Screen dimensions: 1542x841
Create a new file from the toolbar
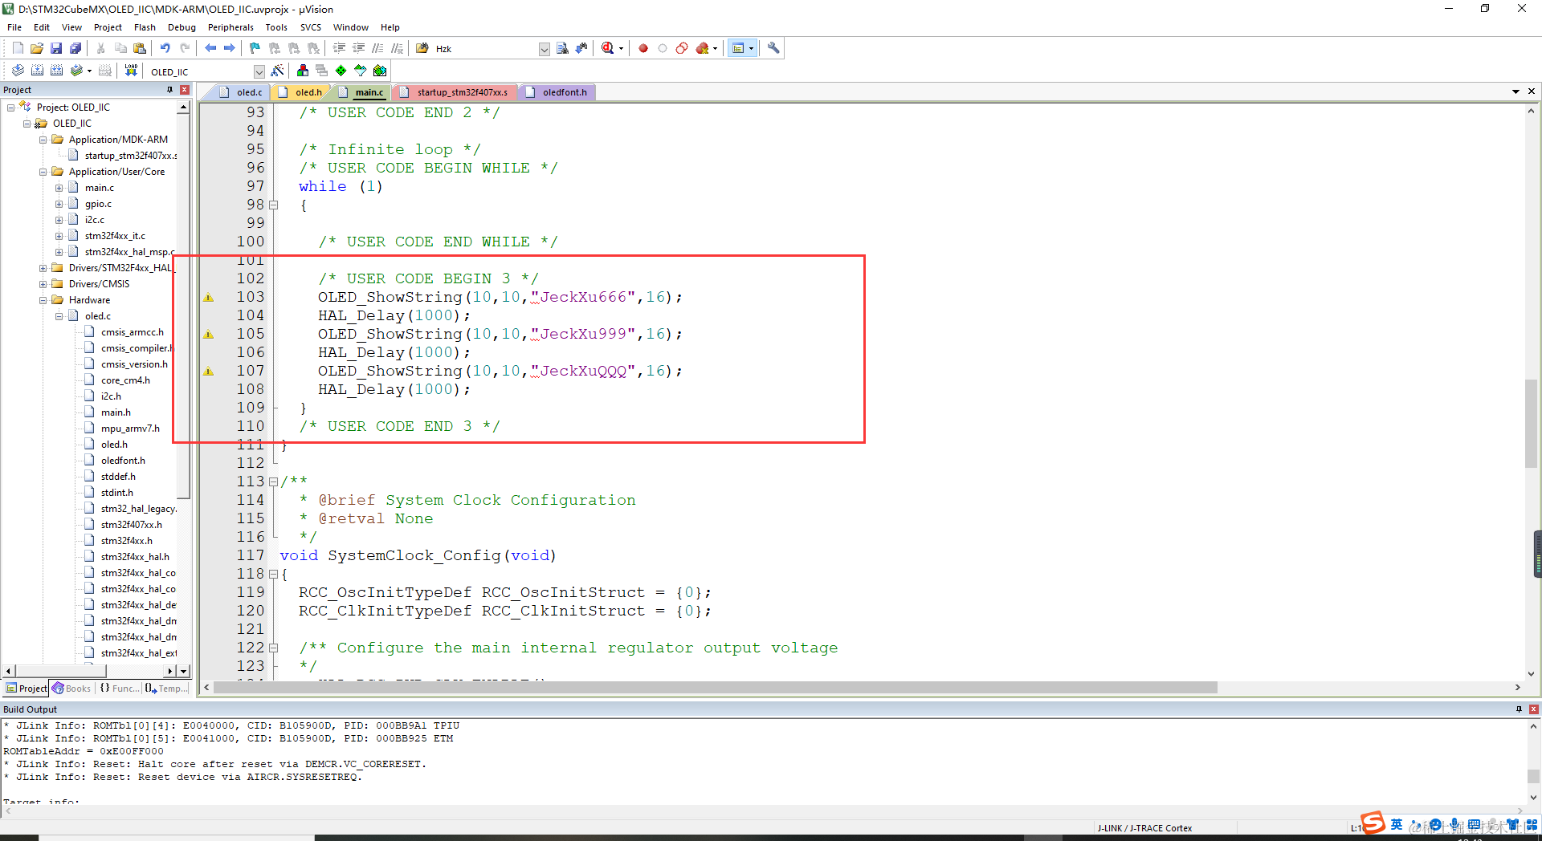click(18, 48)
